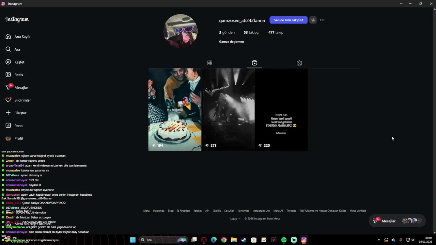The image size is (436, 245).
Task: Open the concert reel with 273 views
Action: point(228,110)
